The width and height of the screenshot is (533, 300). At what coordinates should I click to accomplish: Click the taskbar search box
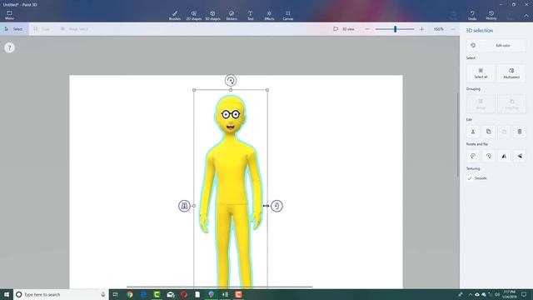point(61,294)
